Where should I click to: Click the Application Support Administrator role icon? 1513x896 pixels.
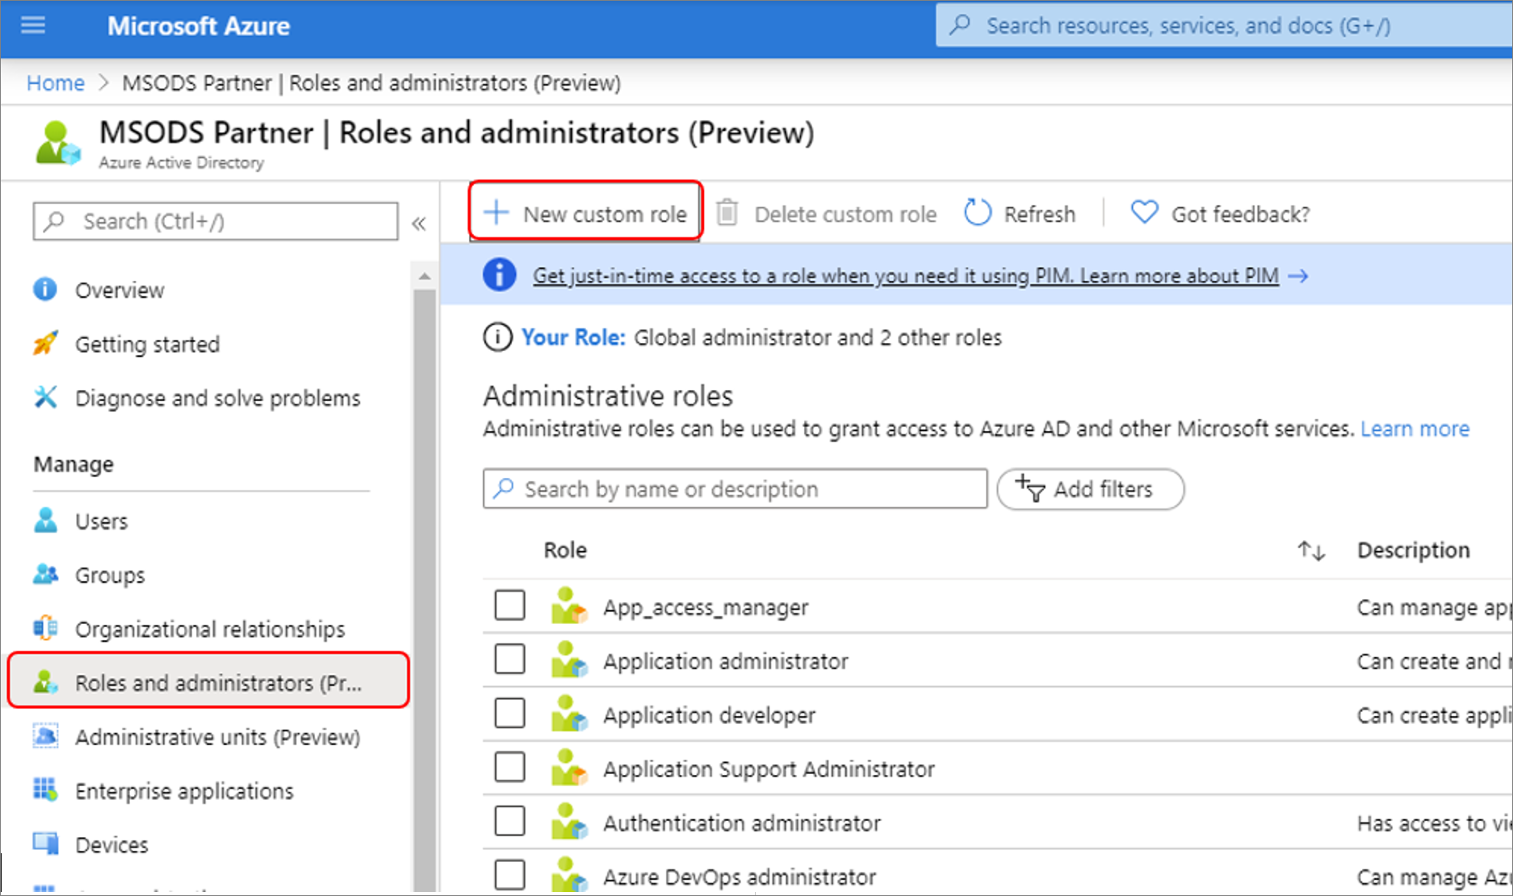pos(569,768)
